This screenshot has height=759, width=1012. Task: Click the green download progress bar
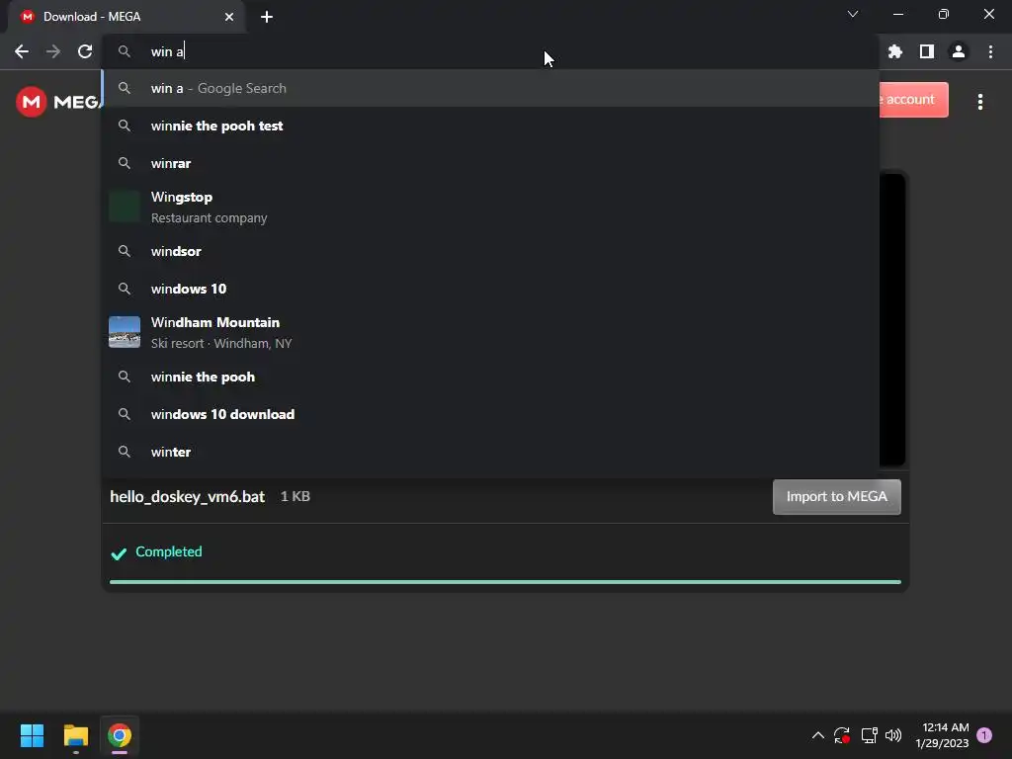point(505,582)
